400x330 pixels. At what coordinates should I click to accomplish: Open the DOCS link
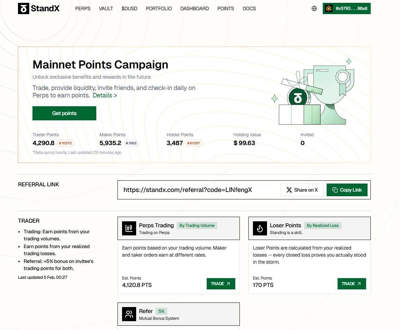click(x=249, y=8)
